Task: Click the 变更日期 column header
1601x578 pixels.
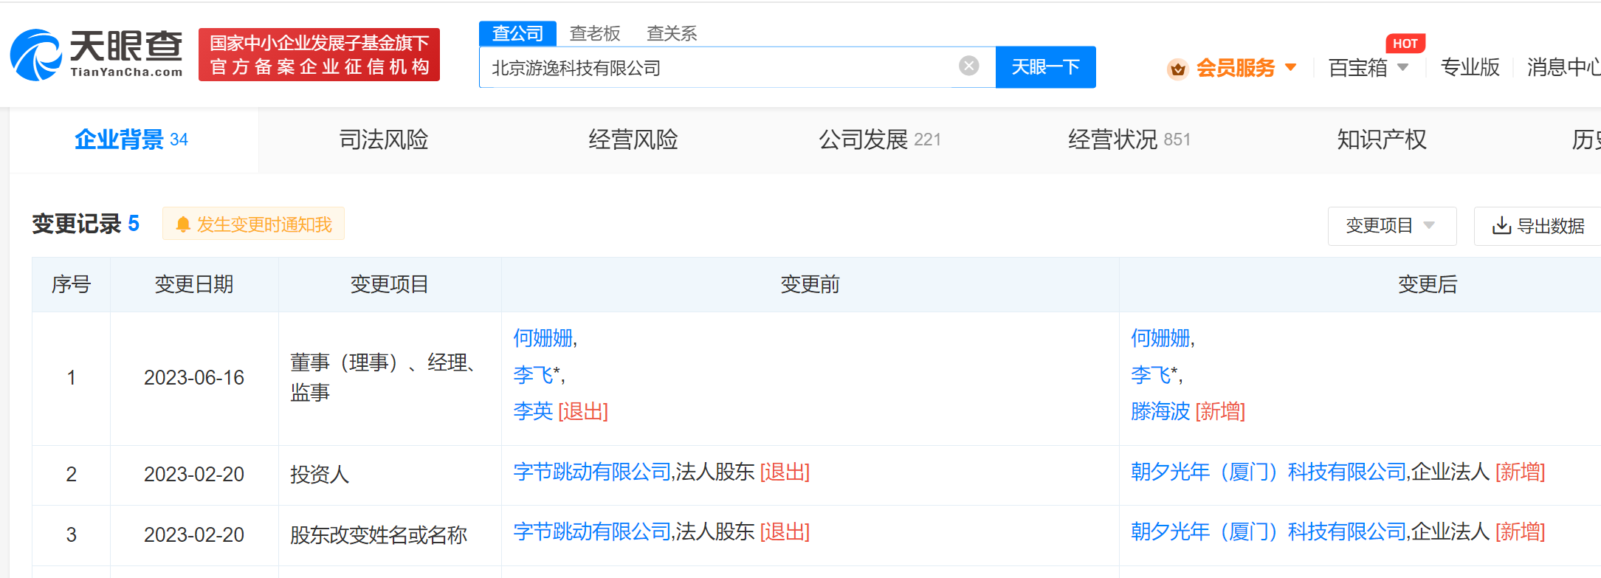Action: pyautogui.click(x=194, y=284)
